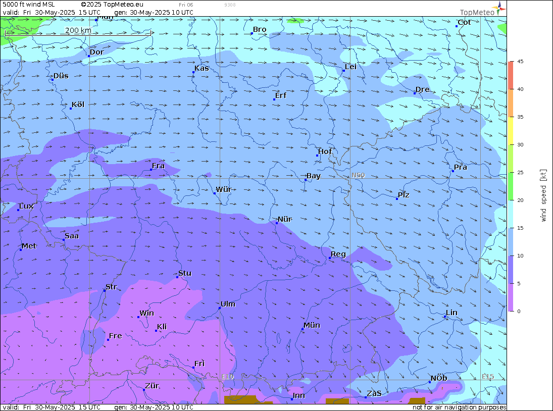The image size is (553, 411).
Task: Click the Lin city label
Action: tap(451, 313)
